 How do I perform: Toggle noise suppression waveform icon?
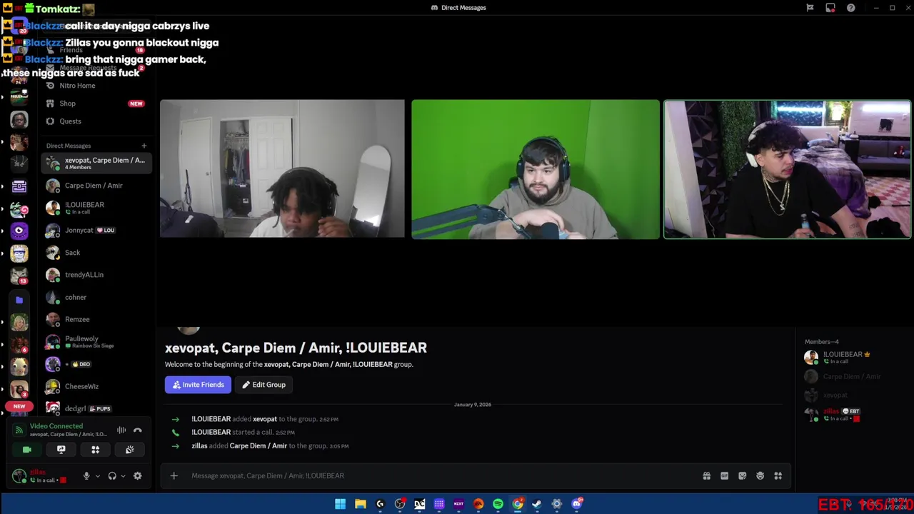(121, 430)
